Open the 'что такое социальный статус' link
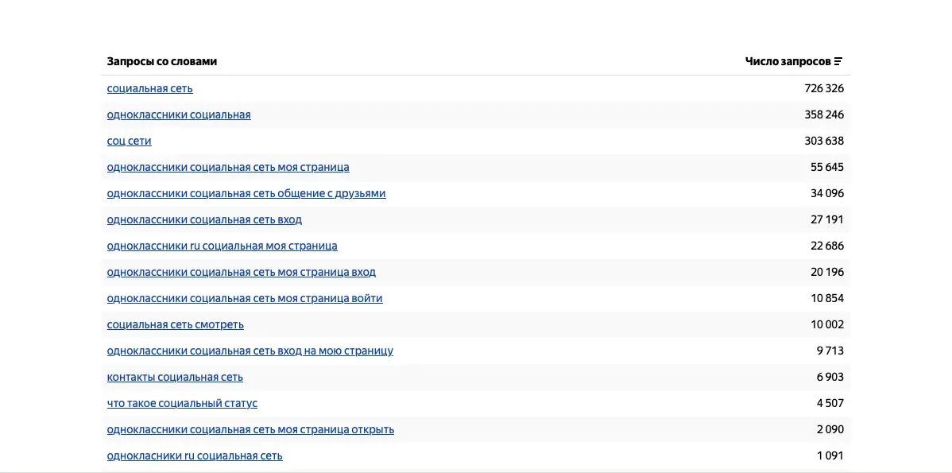Screen dimensions: 952x473 click(182, 403)
